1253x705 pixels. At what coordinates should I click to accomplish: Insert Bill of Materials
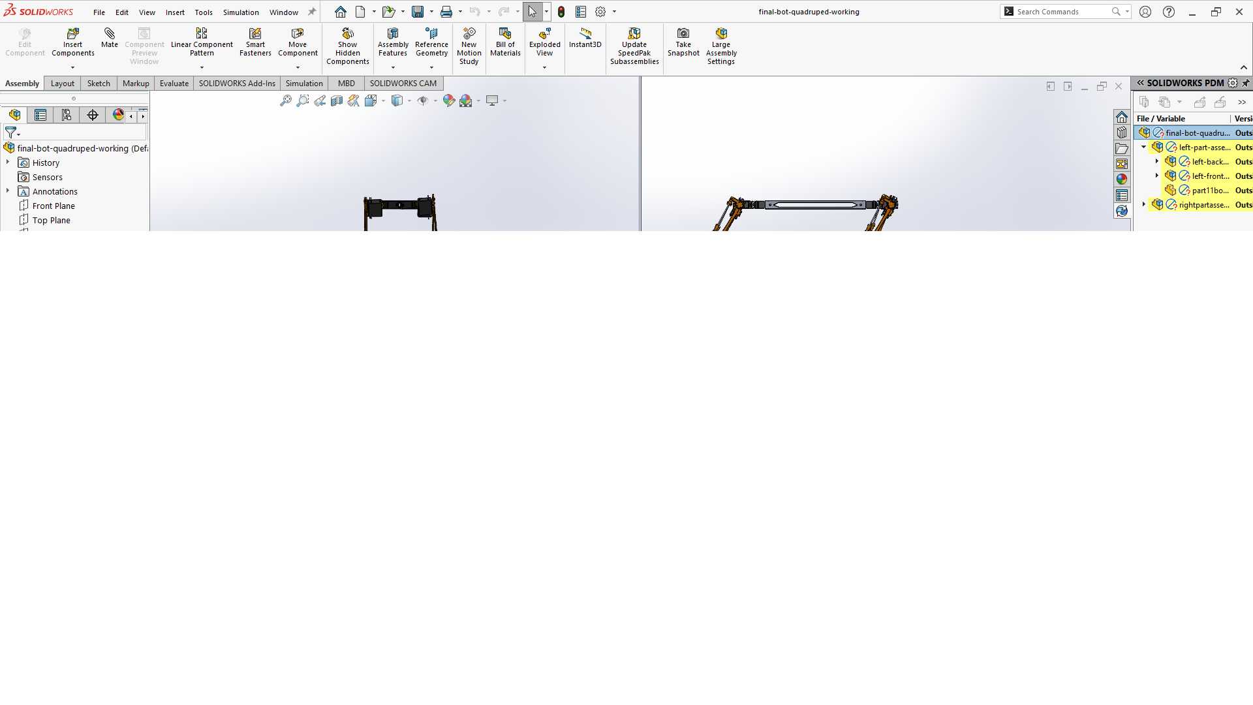click(x=505, y=42)
